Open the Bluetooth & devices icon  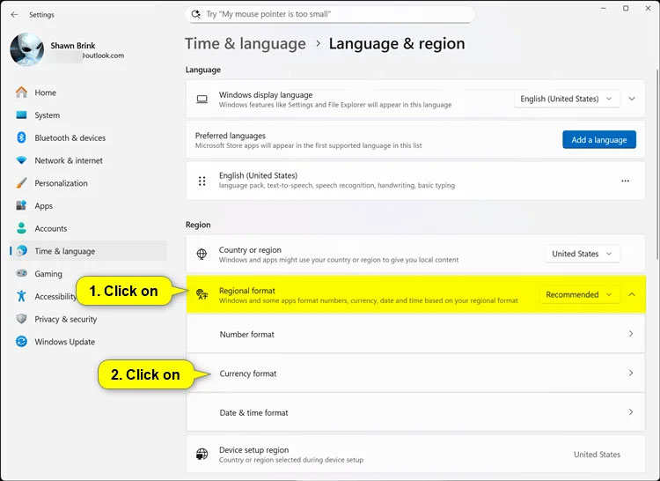click(x=21, y=137)
